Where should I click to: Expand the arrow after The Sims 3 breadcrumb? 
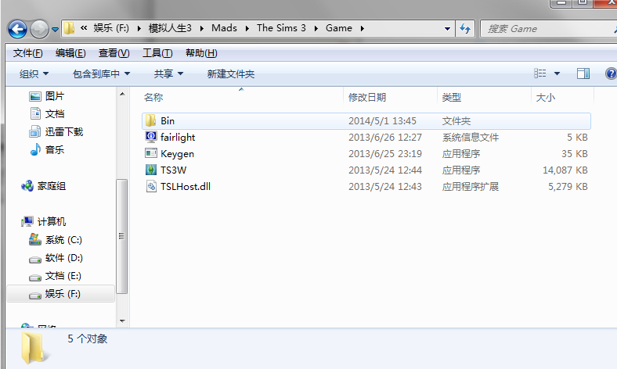pyautogui.click(x=316, y=29)
